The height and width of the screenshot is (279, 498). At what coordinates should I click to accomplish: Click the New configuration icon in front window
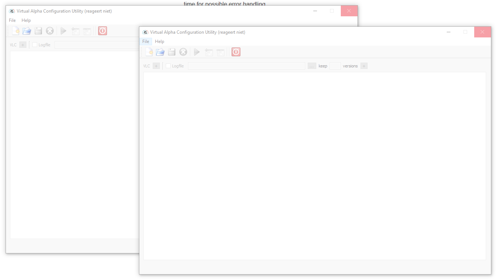pos(149,52)
